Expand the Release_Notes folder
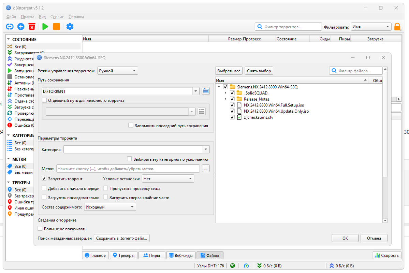This screenshot has width=409, height=273. tap(225, 99)
